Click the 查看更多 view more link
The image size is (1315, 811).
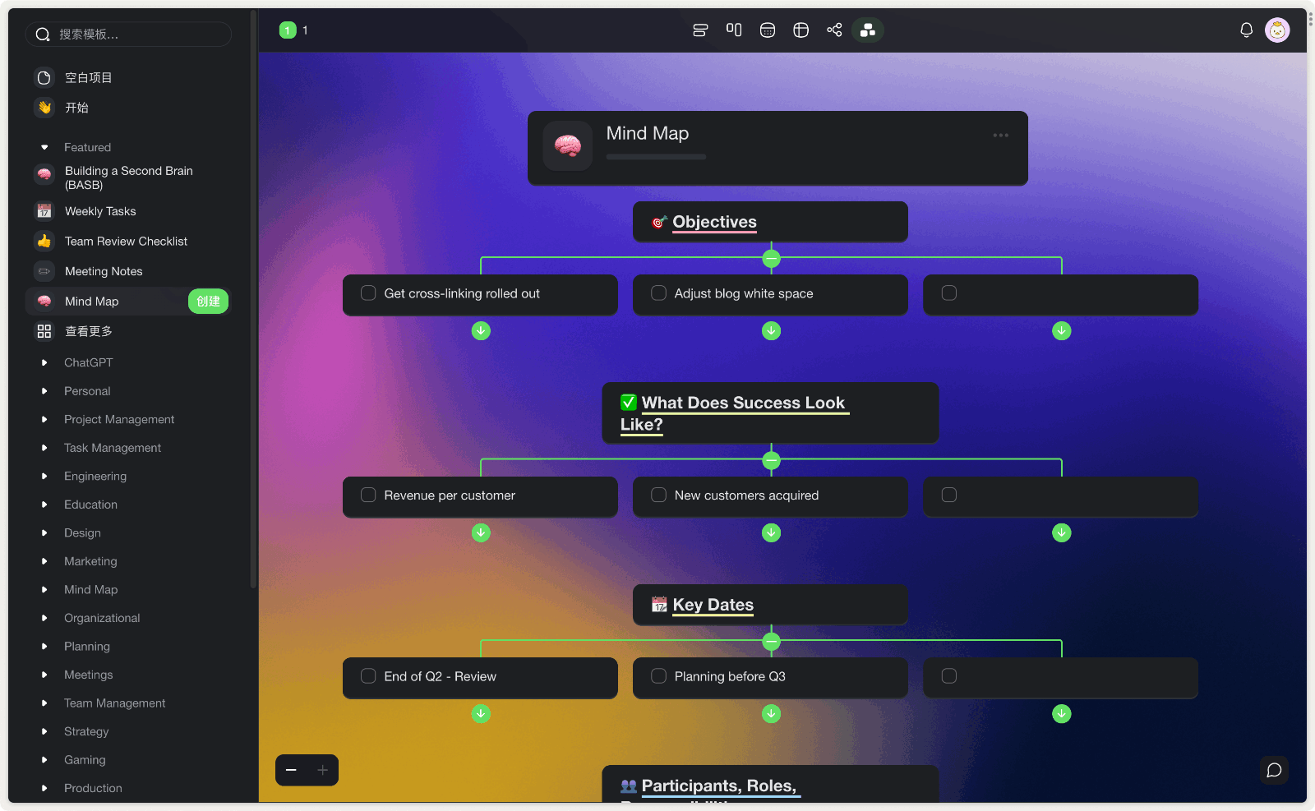point(89,331)
